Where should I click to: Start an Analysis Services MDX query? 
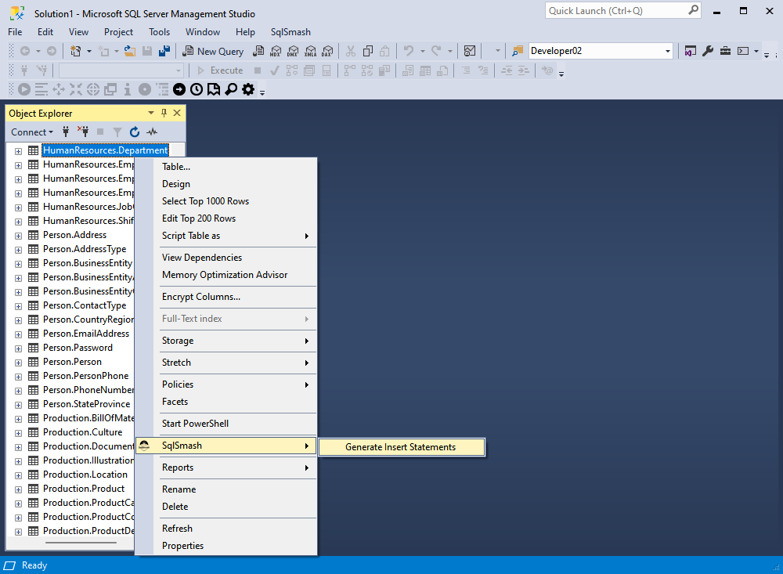(275, 51)
